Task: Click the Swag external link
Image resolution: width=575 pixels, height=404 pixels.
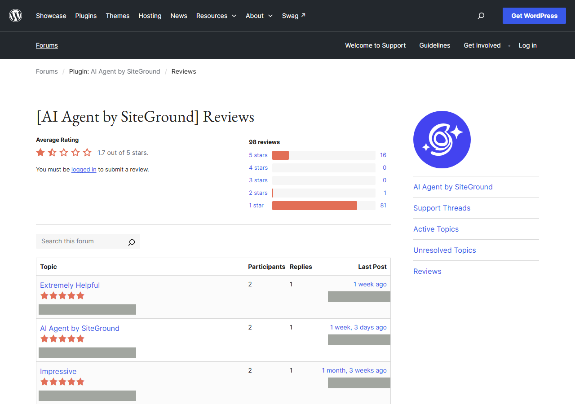Action: point(294,16)
